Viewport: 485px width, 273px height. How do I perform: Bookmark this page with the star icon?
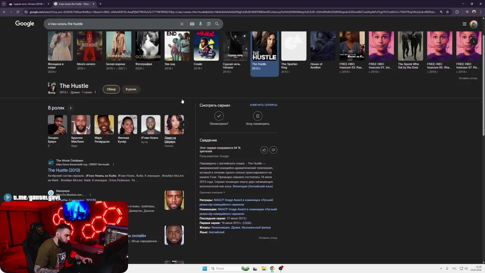(447, 12)
